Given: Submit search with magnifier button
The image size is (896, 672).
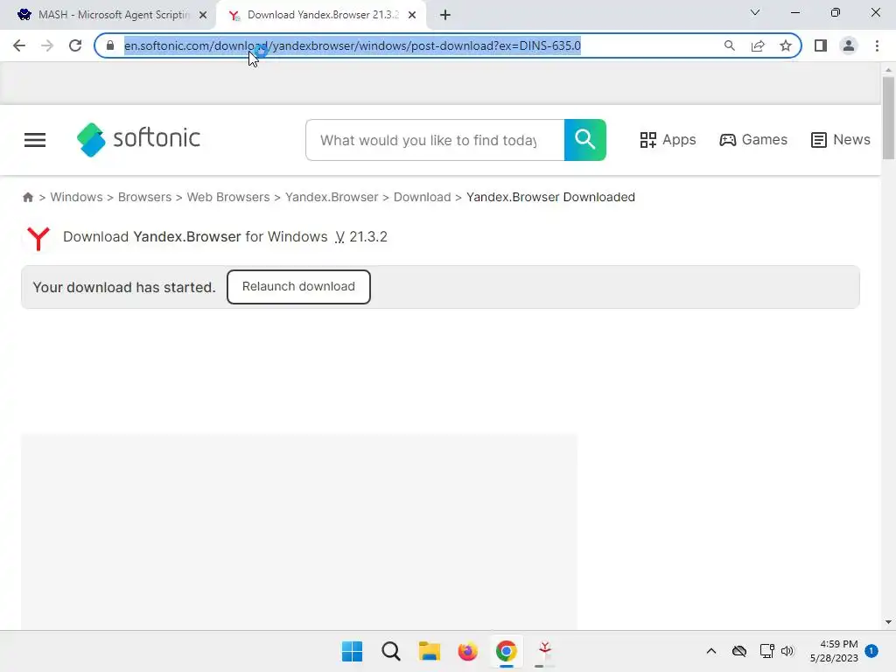Looking at the screenshot, I should coord(585,140).
